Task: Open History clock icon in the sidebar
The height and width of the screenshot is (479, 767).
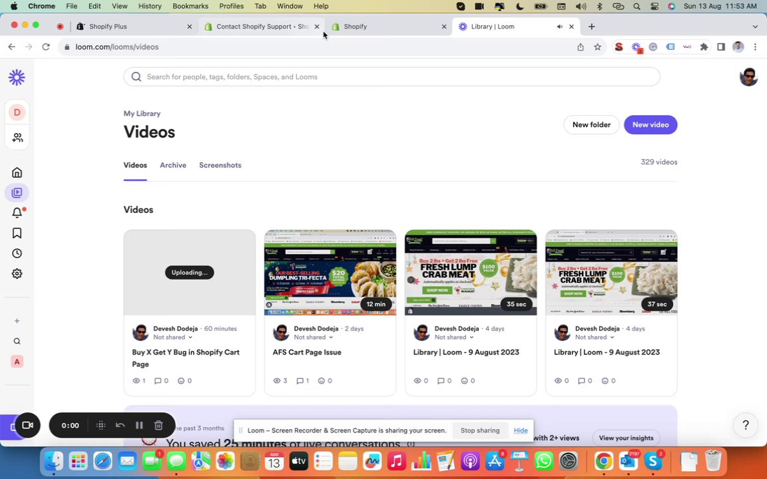Action: pyautogui.click(x=17, y=253)
